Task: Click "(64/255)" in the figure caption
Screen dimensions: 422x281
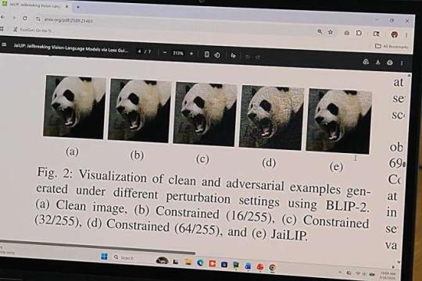Action: tap(198, 229)
